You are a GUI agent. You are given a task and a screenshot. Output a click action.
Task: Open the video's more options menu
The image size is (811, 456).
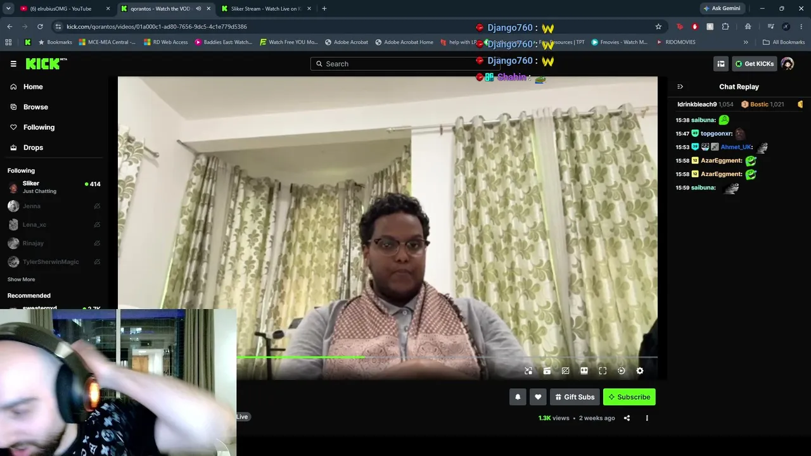(647, 418)
